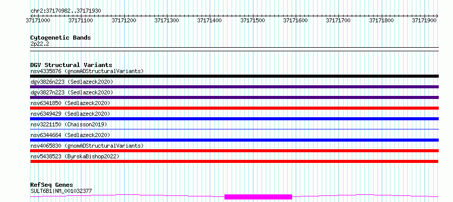Click ruler position 37171400

[x=210, y=21]
